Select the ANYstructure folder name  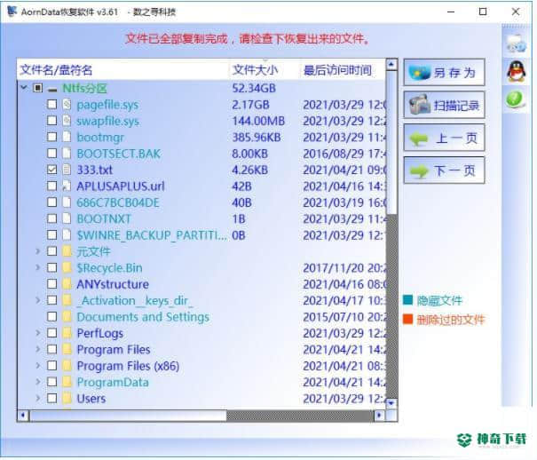113,284
